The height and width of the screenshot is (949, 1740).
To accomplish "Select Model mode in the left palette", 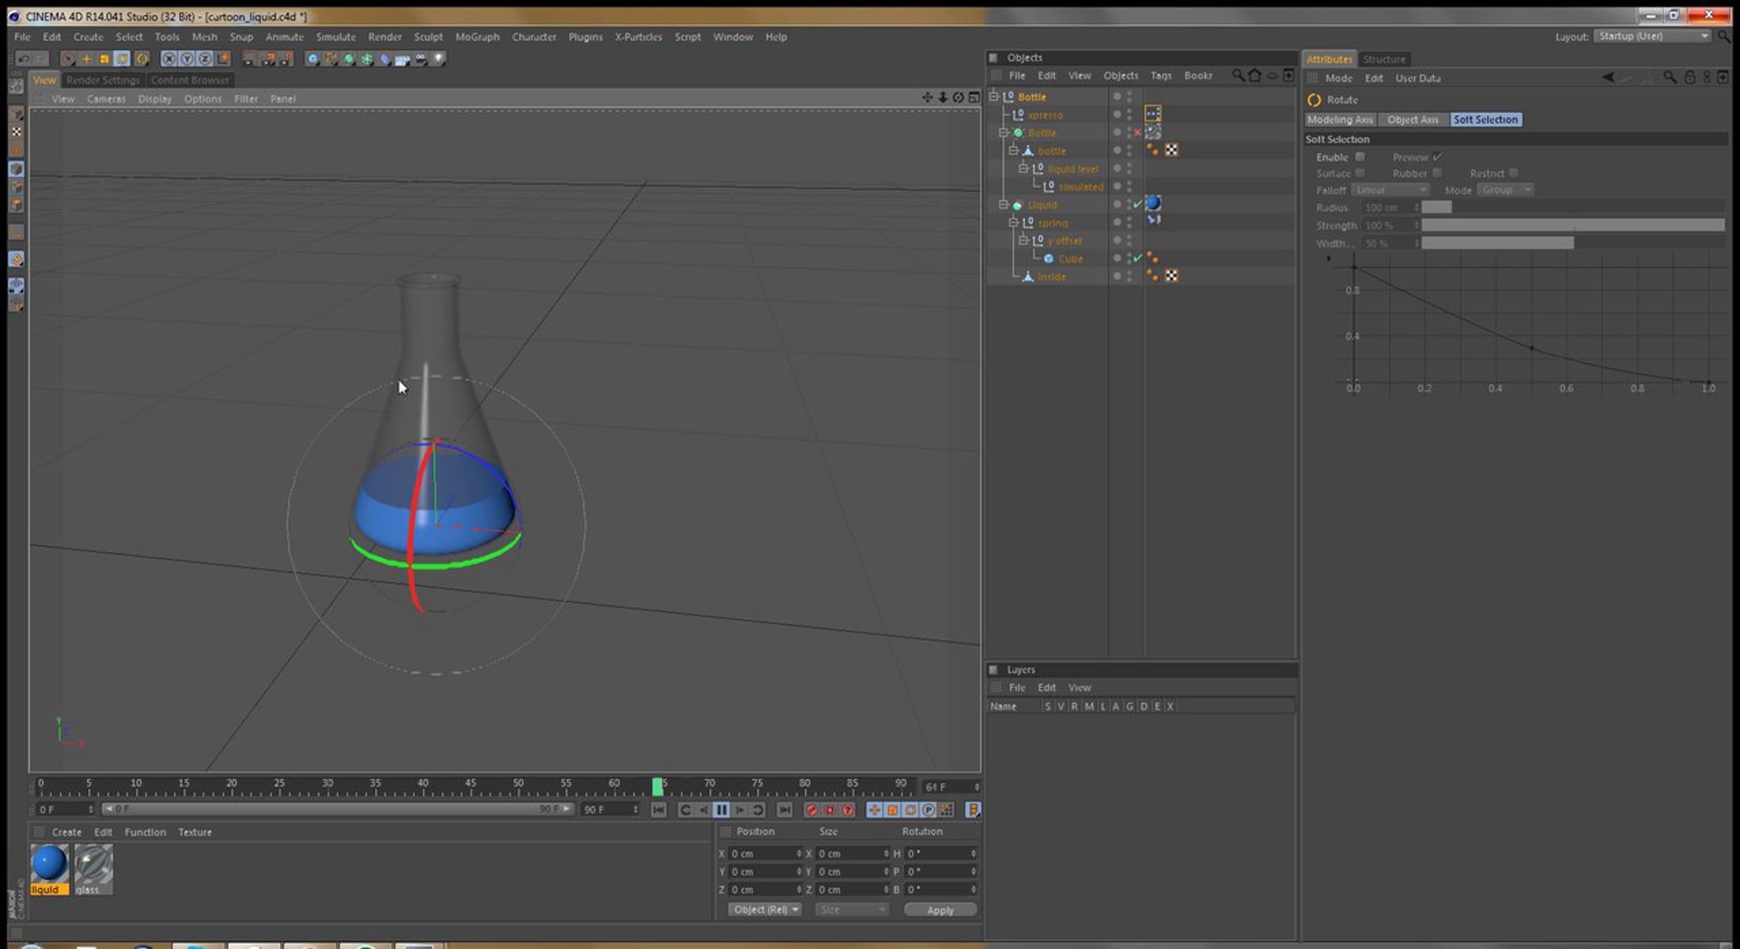I will pos(16,115).
